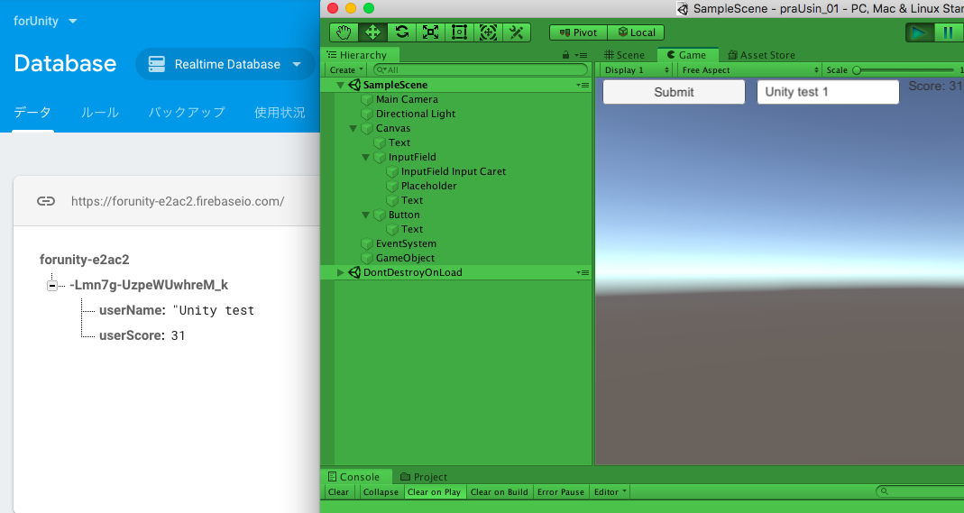Collapse the -Lmn7g-UzpeWUwhreM_k node
This screenshot has width=964, height=513.
click(52, 286)
